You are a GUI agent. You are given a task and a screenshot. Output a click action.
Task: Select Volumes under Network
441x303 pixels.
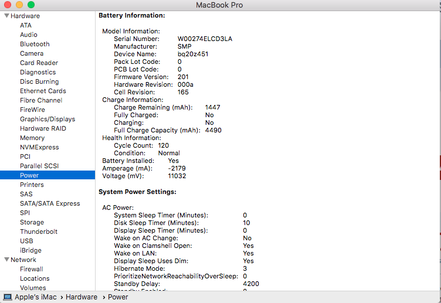point(33,288)
